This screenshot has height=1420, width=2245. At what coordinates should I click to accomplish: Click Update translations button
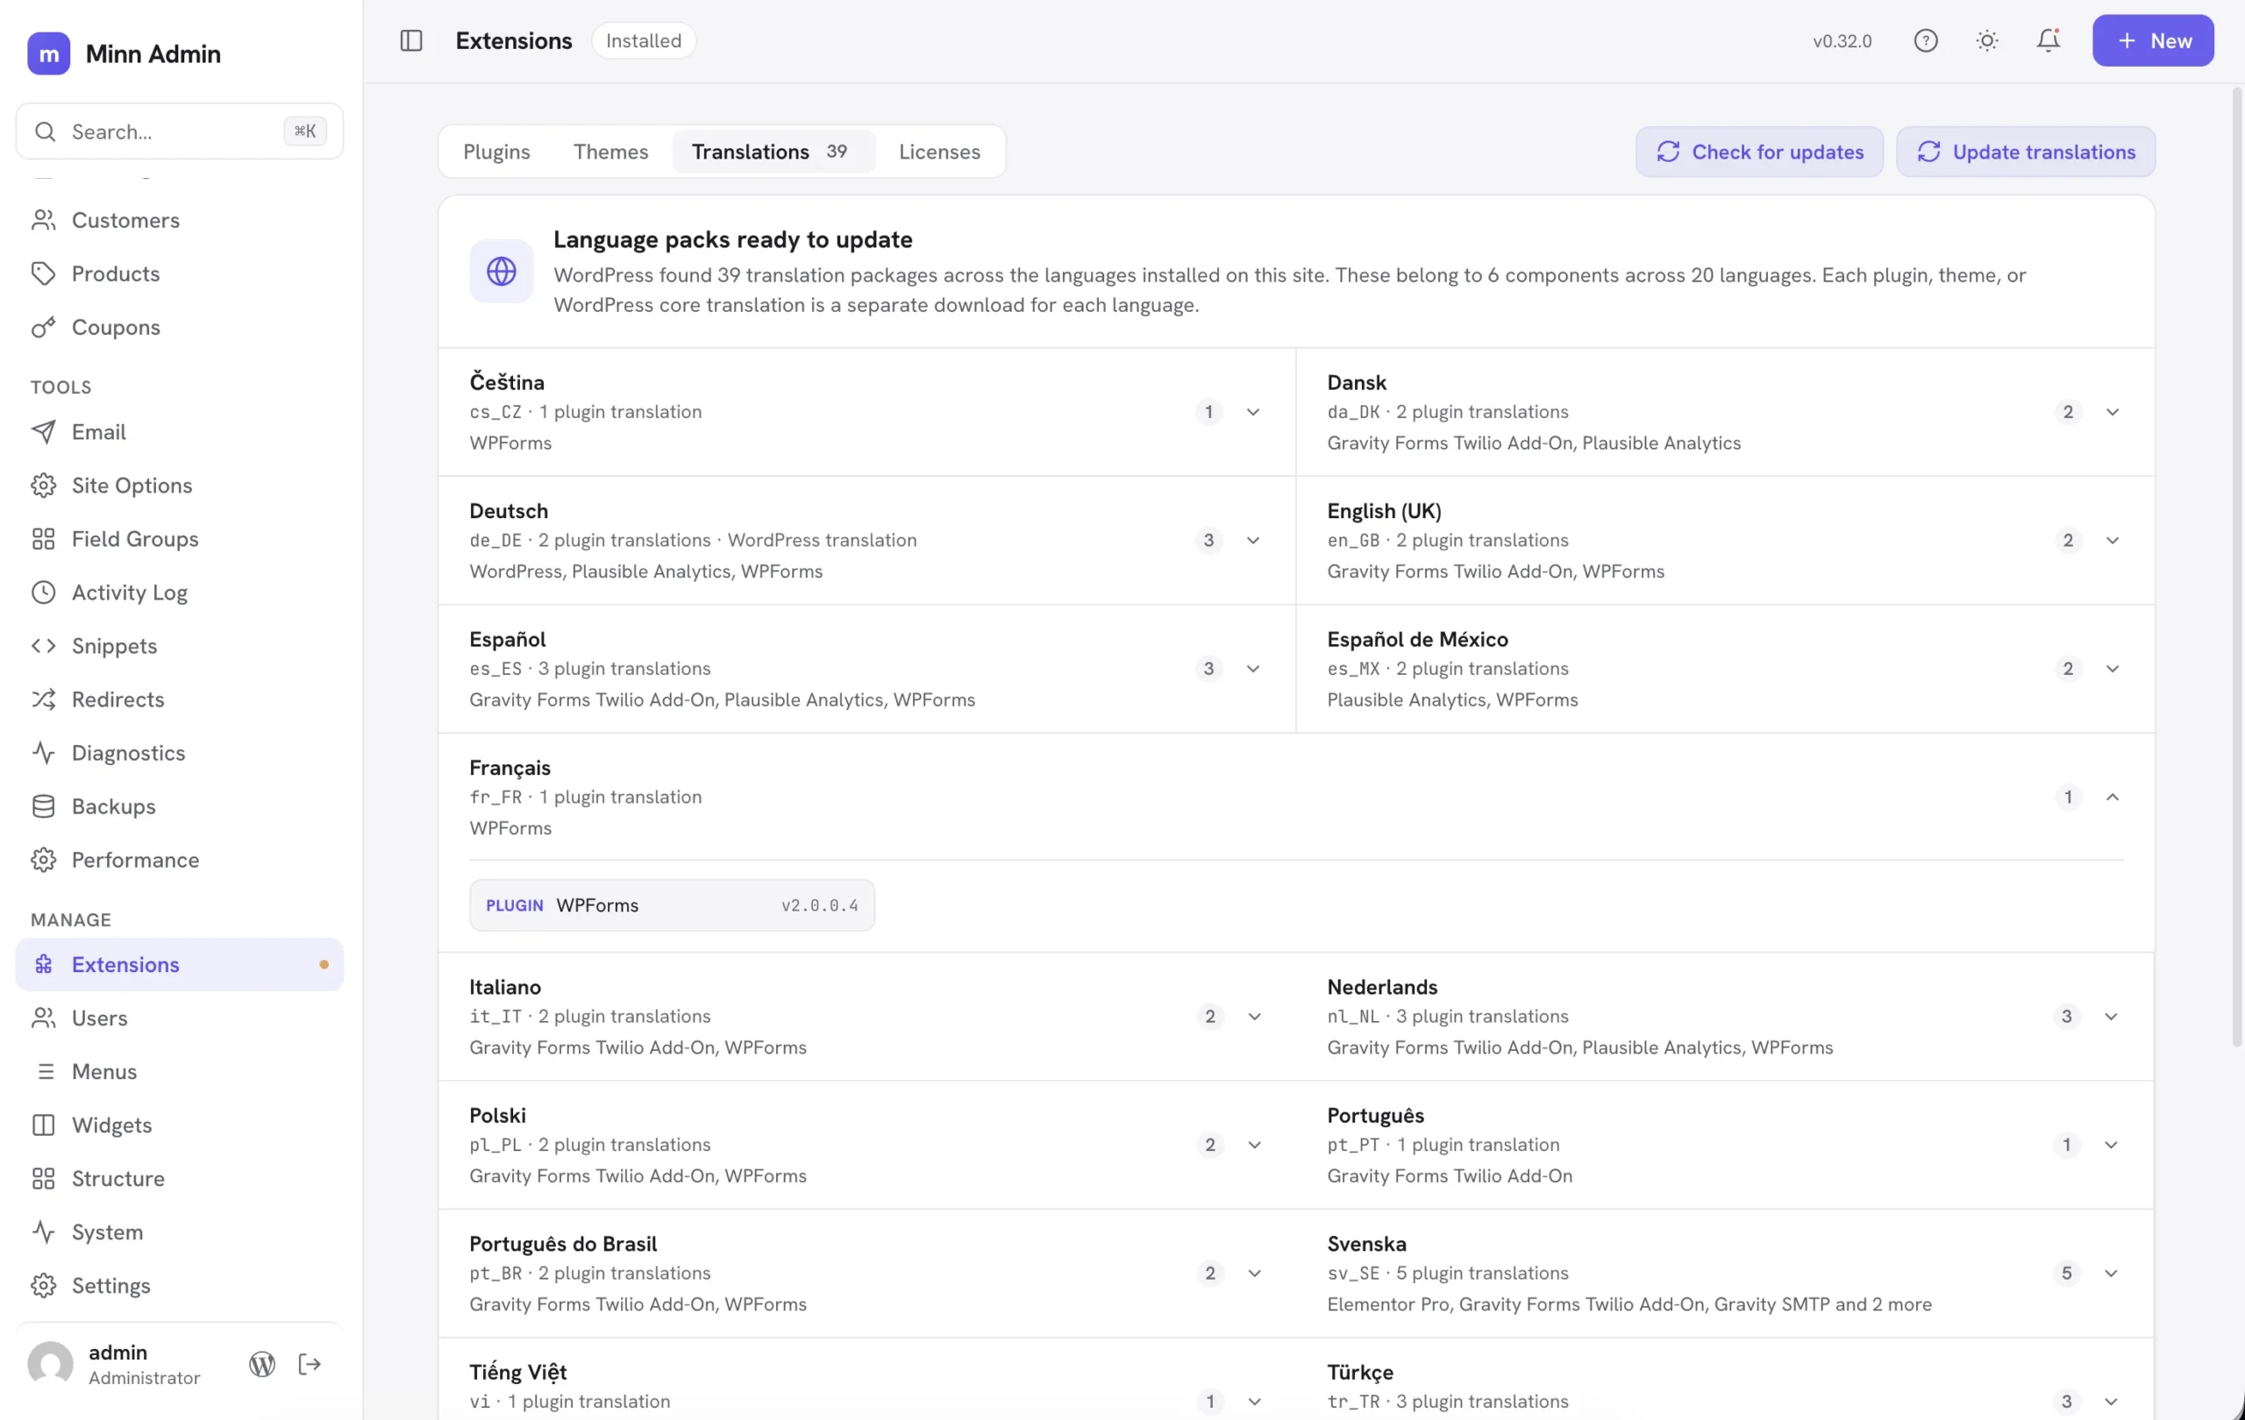(x=2025, y=152)
